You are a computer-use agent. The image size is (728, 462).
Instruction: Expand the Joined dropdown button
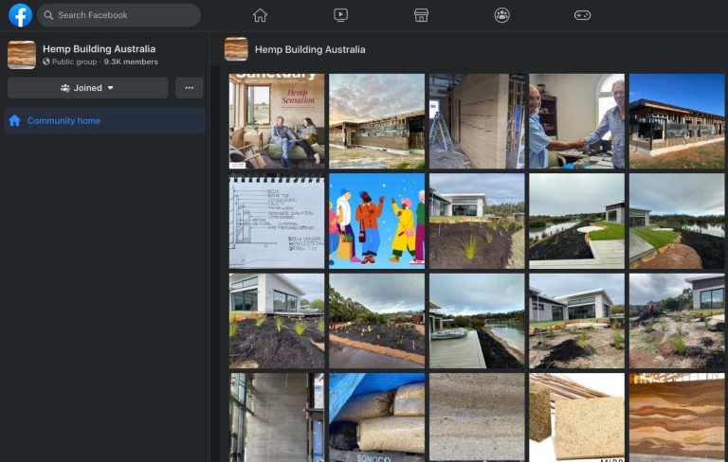tap(87, 88)
